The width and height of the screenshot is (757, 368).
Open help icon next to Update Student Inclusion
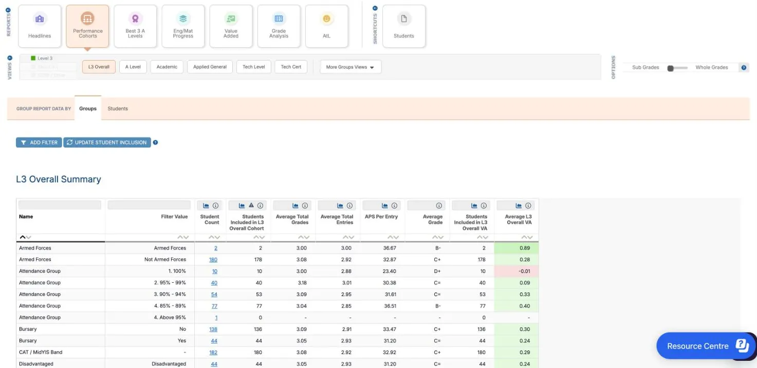pyautogui.click(x=155, y=142)
